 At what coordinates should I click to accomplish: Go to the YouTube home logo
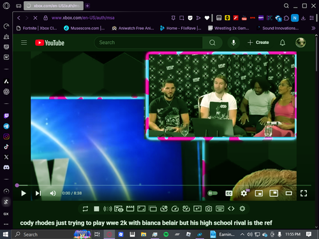point(50,43)
